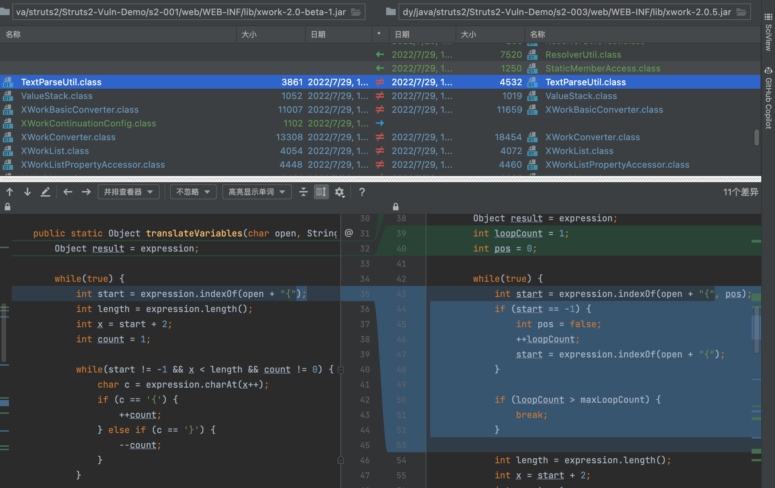The image size is (775, 488).
Task: Click loopCount variable on line 39
Action: pos(518,233)
